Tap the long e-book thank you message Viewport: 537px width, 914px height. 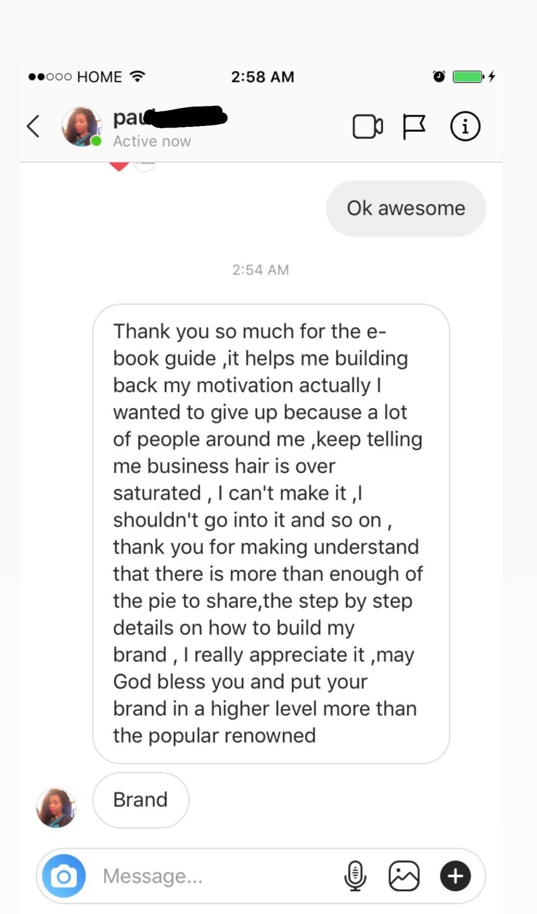pyautogui.click(x=271, y=533)
